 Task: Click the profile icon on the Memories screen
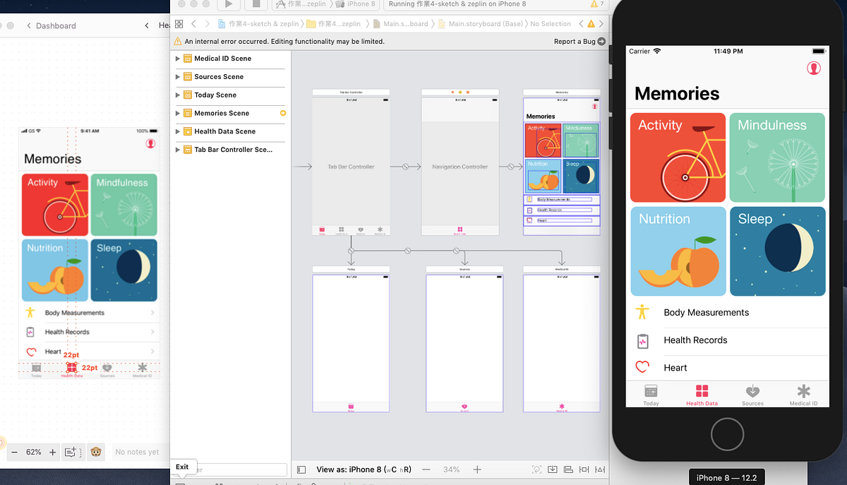tap(814, 68)
